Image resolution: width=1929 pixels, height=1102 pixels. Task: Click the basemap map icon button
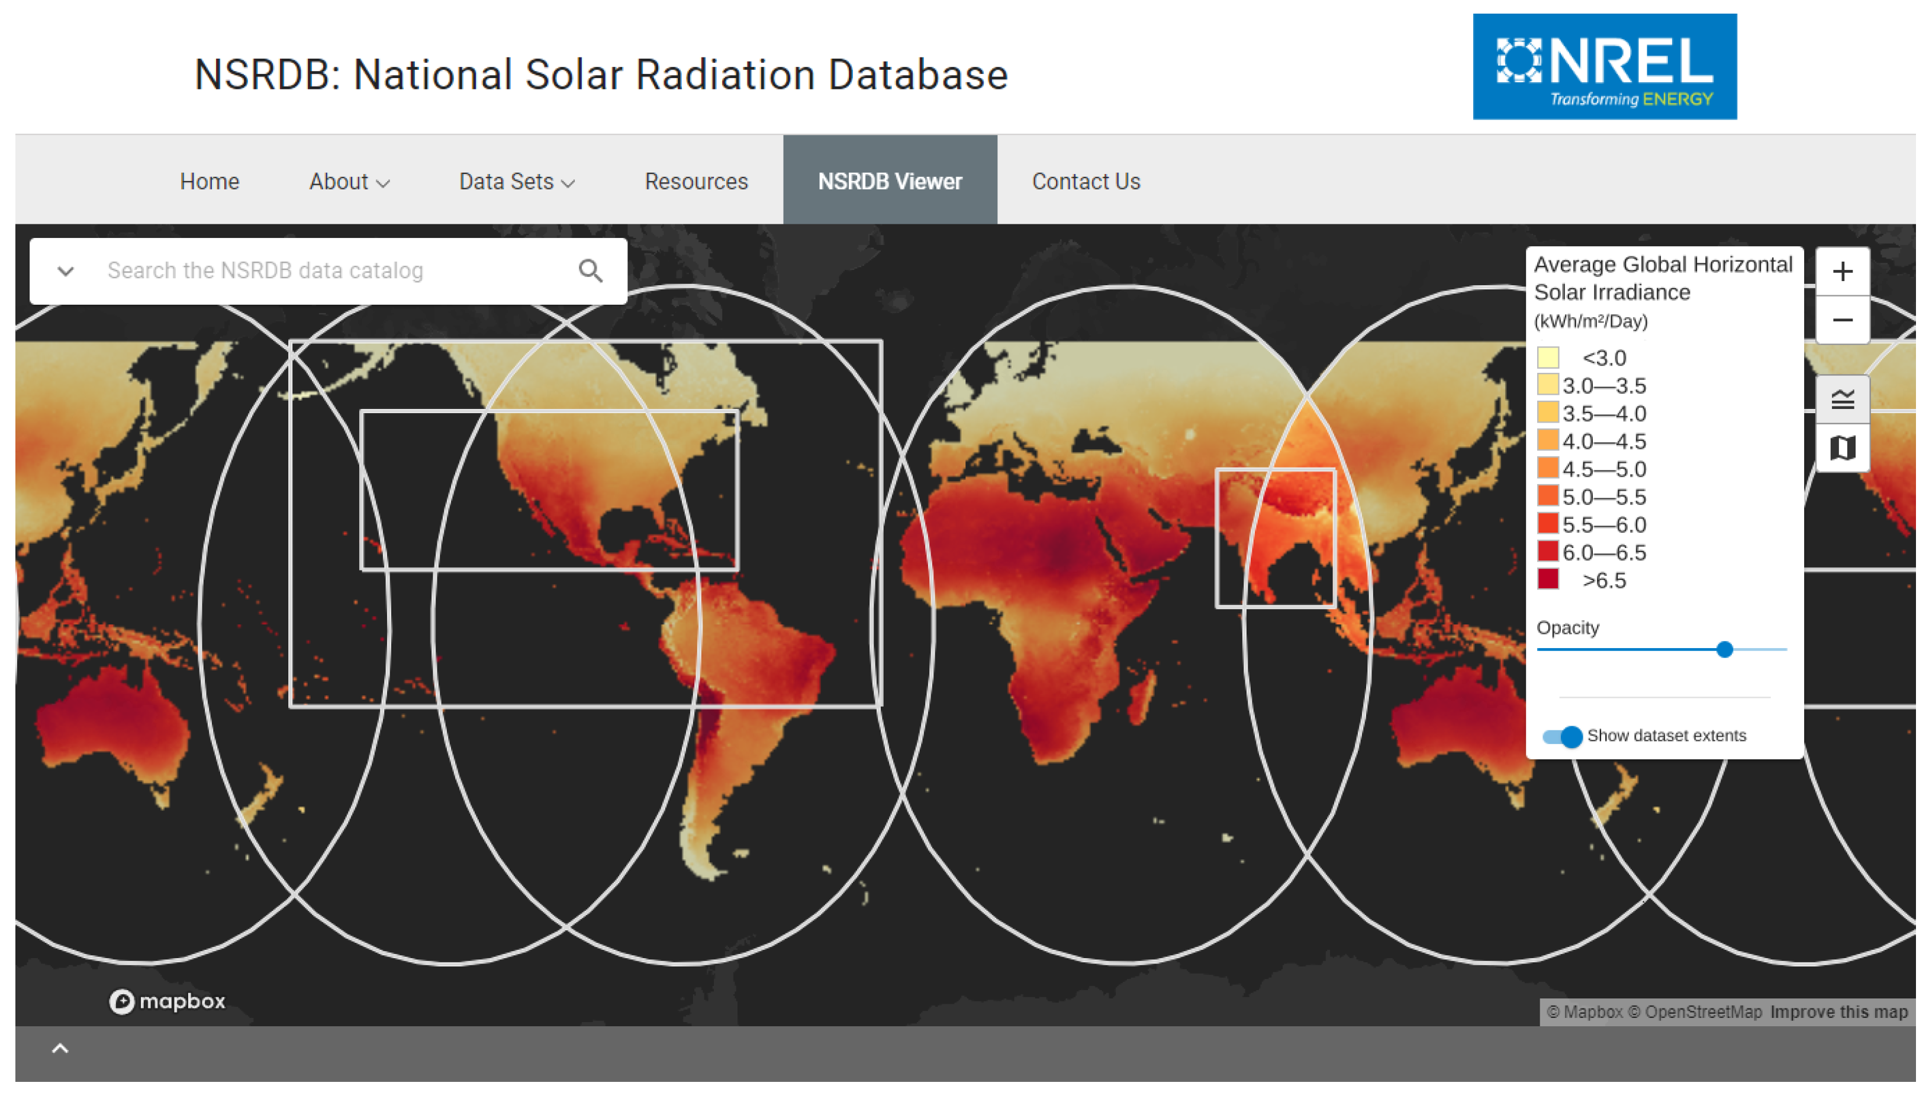[1841, 448]
